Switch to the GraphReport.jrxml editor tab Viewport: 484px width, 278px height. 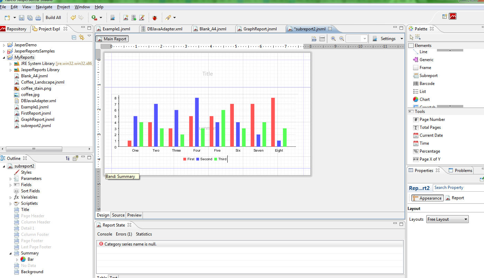point(260,29)
